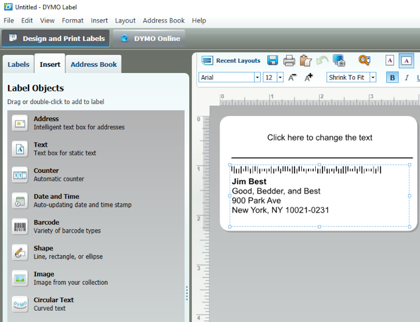The width and height of the screenshot is (420, 322).
Task: Expand the Shrink To Fit dropdown
Action: point(373,78)
